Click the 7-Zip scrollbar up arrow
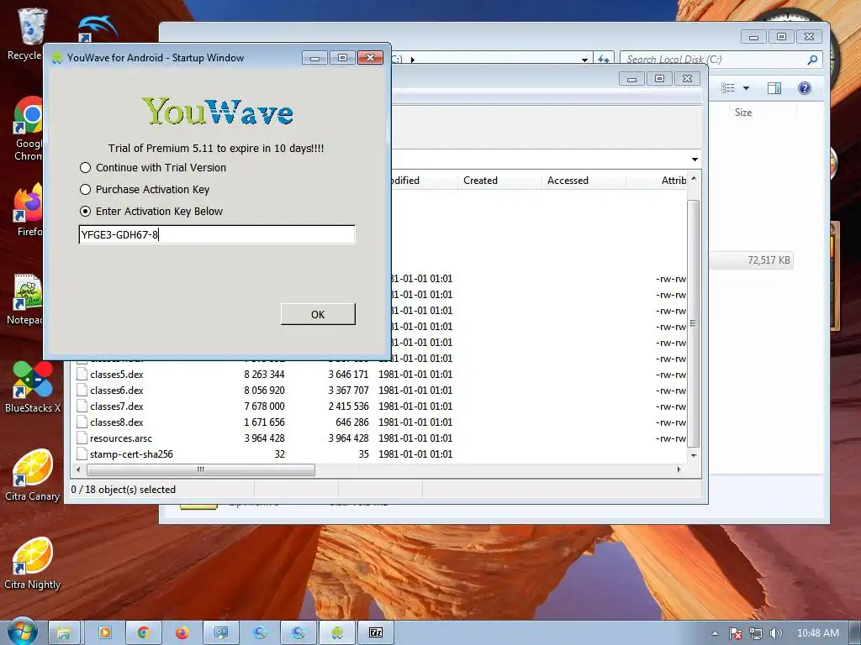Image resolution: width=861 pixels, height=645 pixels. (x=694, y=179)
